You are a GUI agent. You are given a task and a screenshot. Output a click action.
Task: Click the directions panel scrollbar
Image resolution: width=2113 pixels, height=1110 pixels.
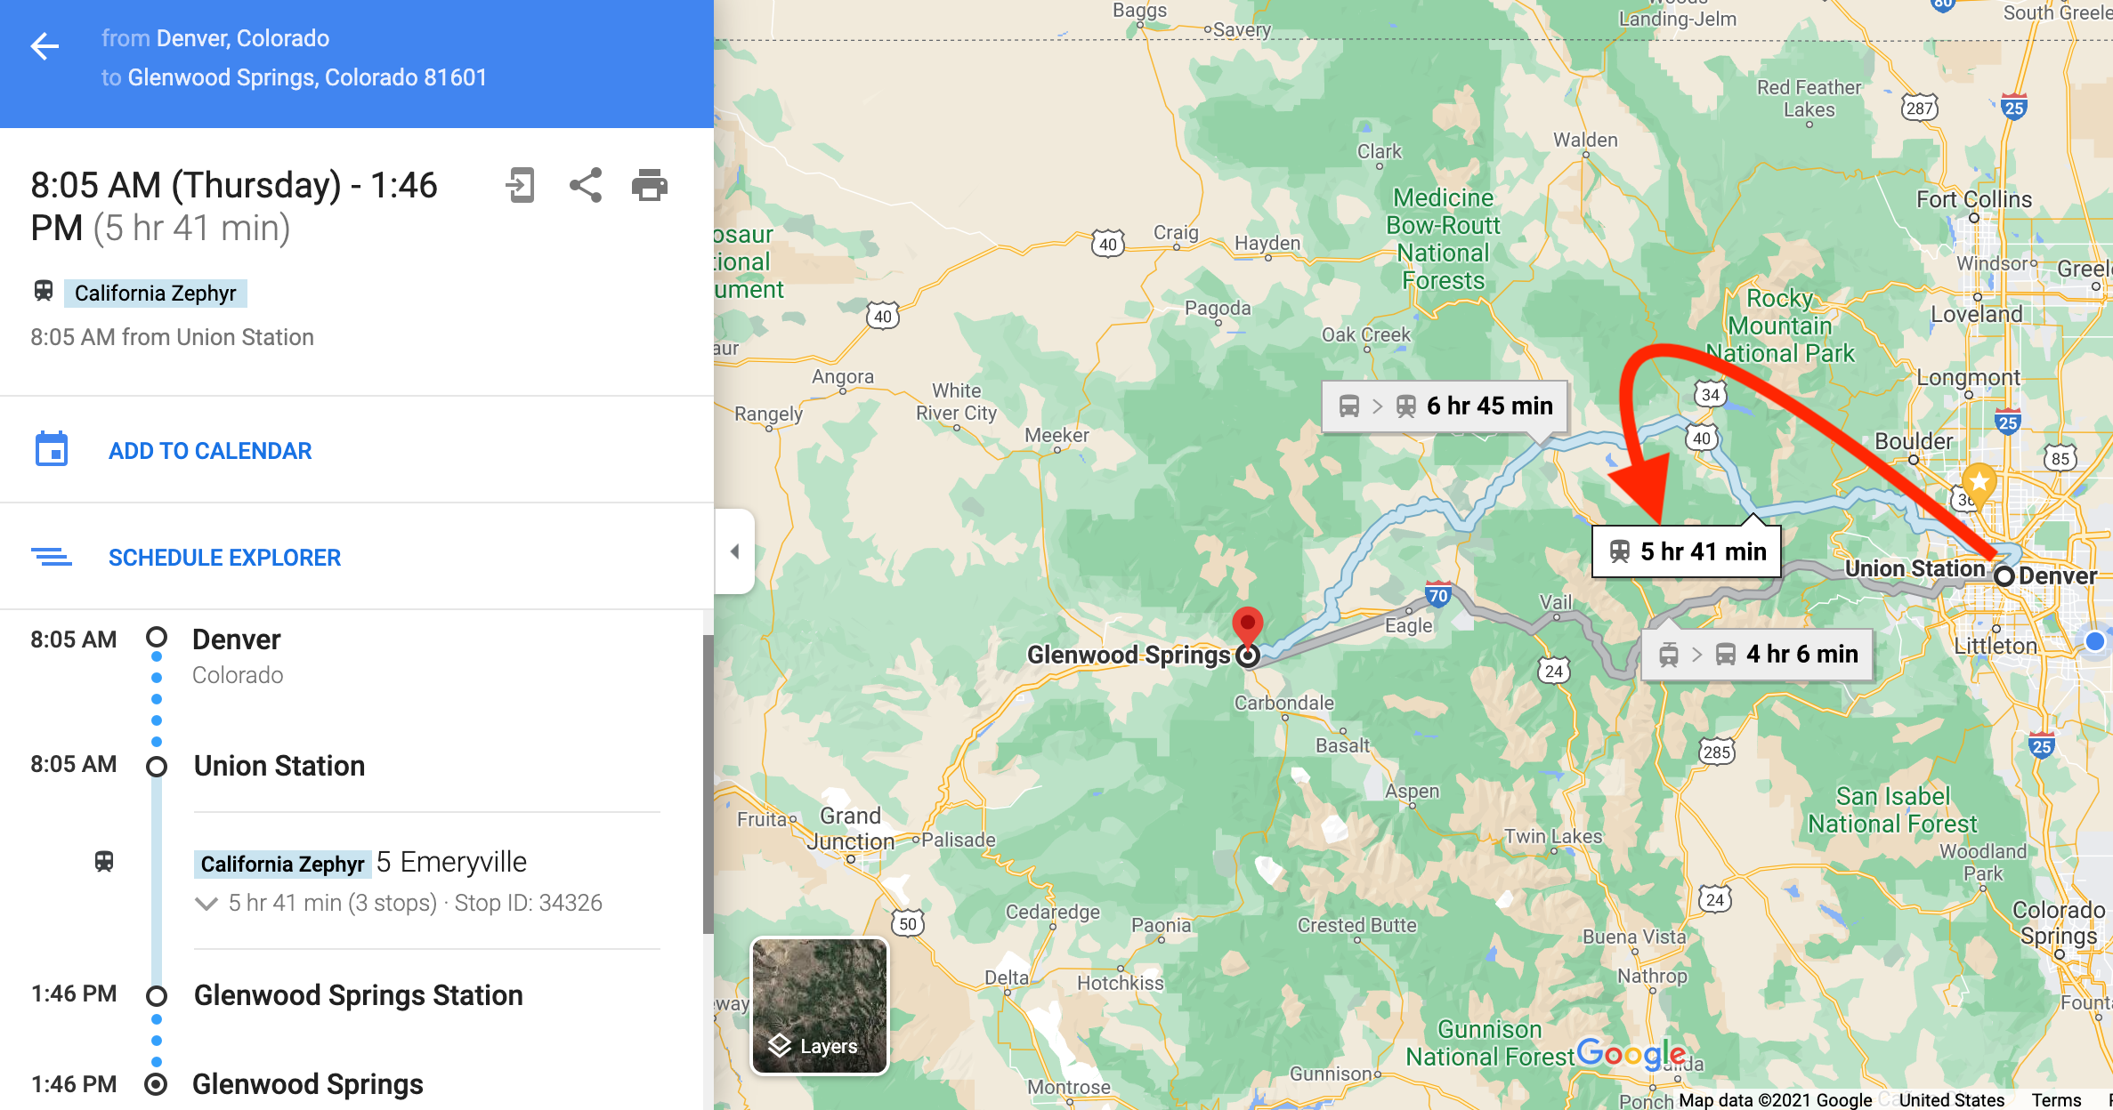(x=708, y=784)
